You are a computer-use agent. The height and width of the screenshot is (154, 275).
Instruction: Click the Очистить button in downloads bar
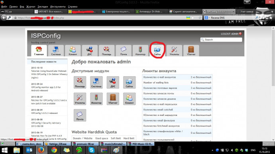click(x=268, y=144)
